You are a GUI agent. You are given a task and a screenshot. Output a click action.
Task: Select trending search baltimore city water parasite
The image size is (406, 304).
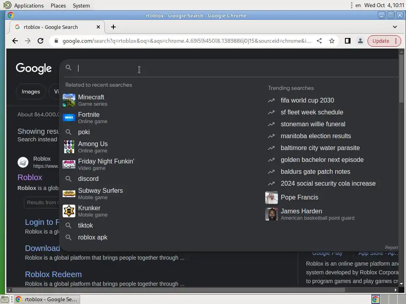[320, 148]
